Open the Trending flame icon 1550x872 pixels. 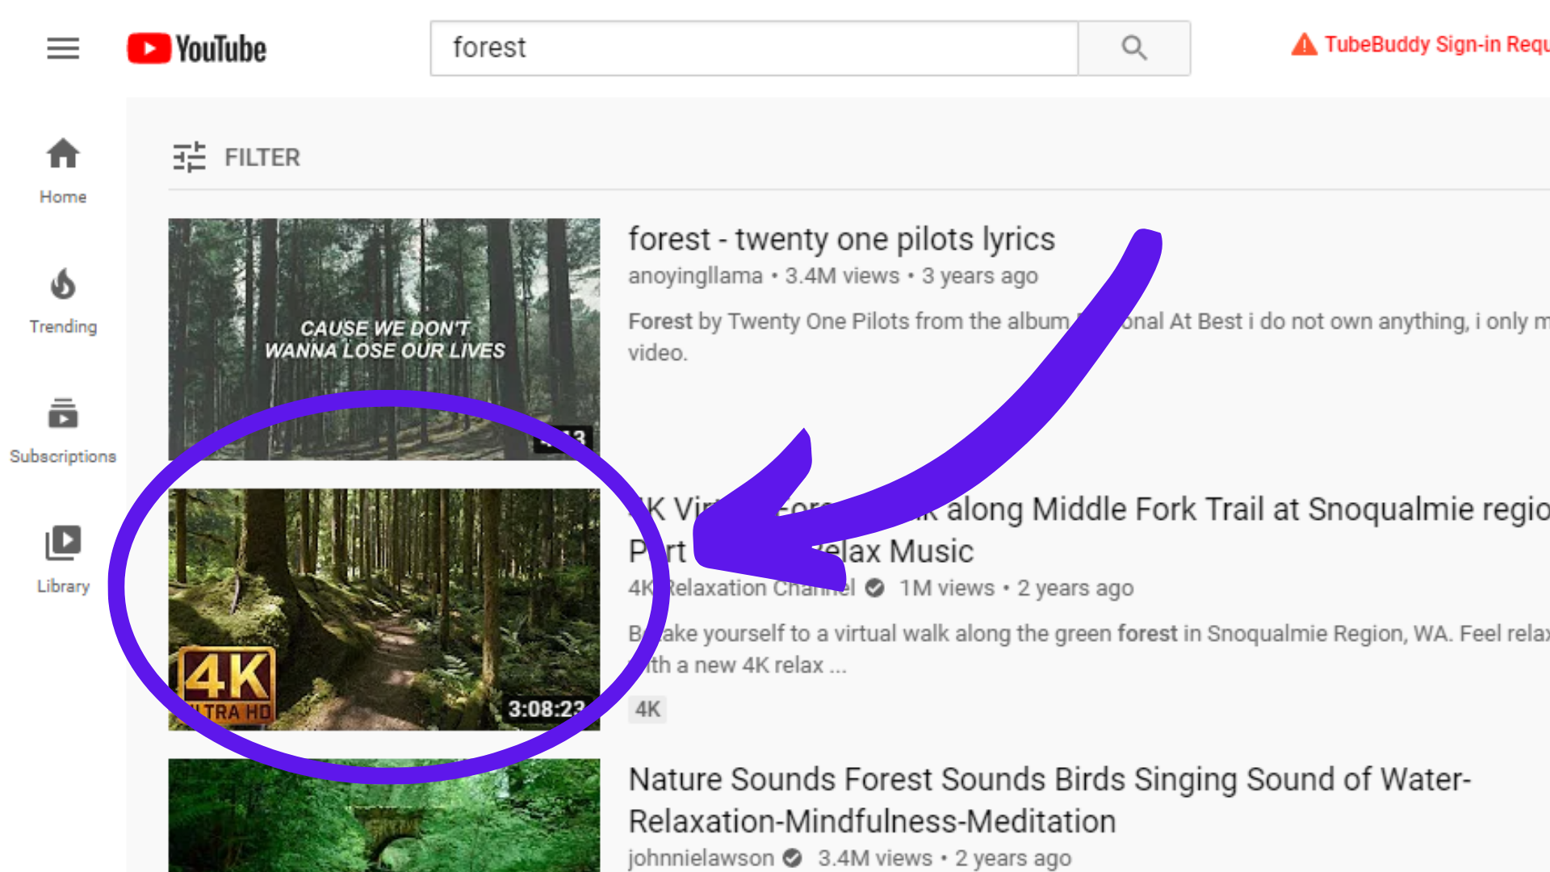tap(63, 284)
